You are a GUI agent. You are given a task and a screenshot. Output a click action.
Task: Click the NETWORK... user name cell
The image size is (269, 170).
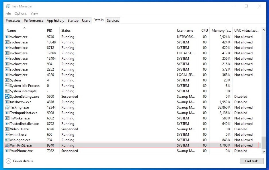[186, 37]
